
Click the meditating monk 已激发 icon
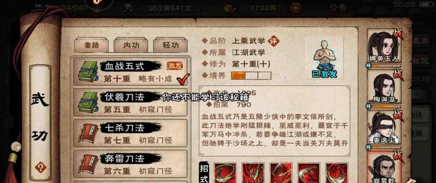(324, 59)
